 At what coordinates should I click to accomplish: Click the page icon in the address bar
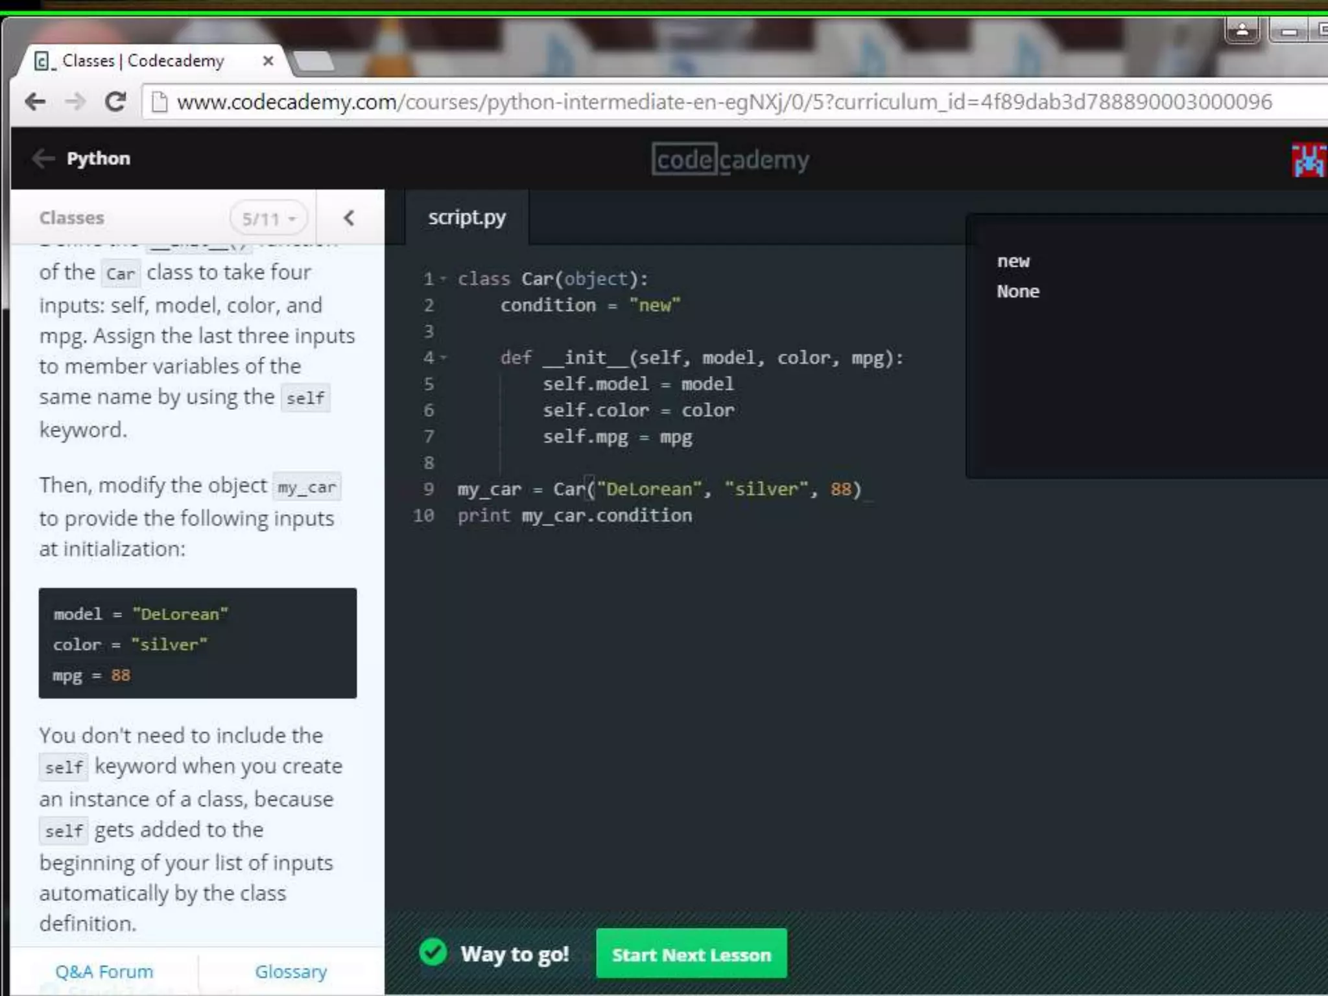160,102
